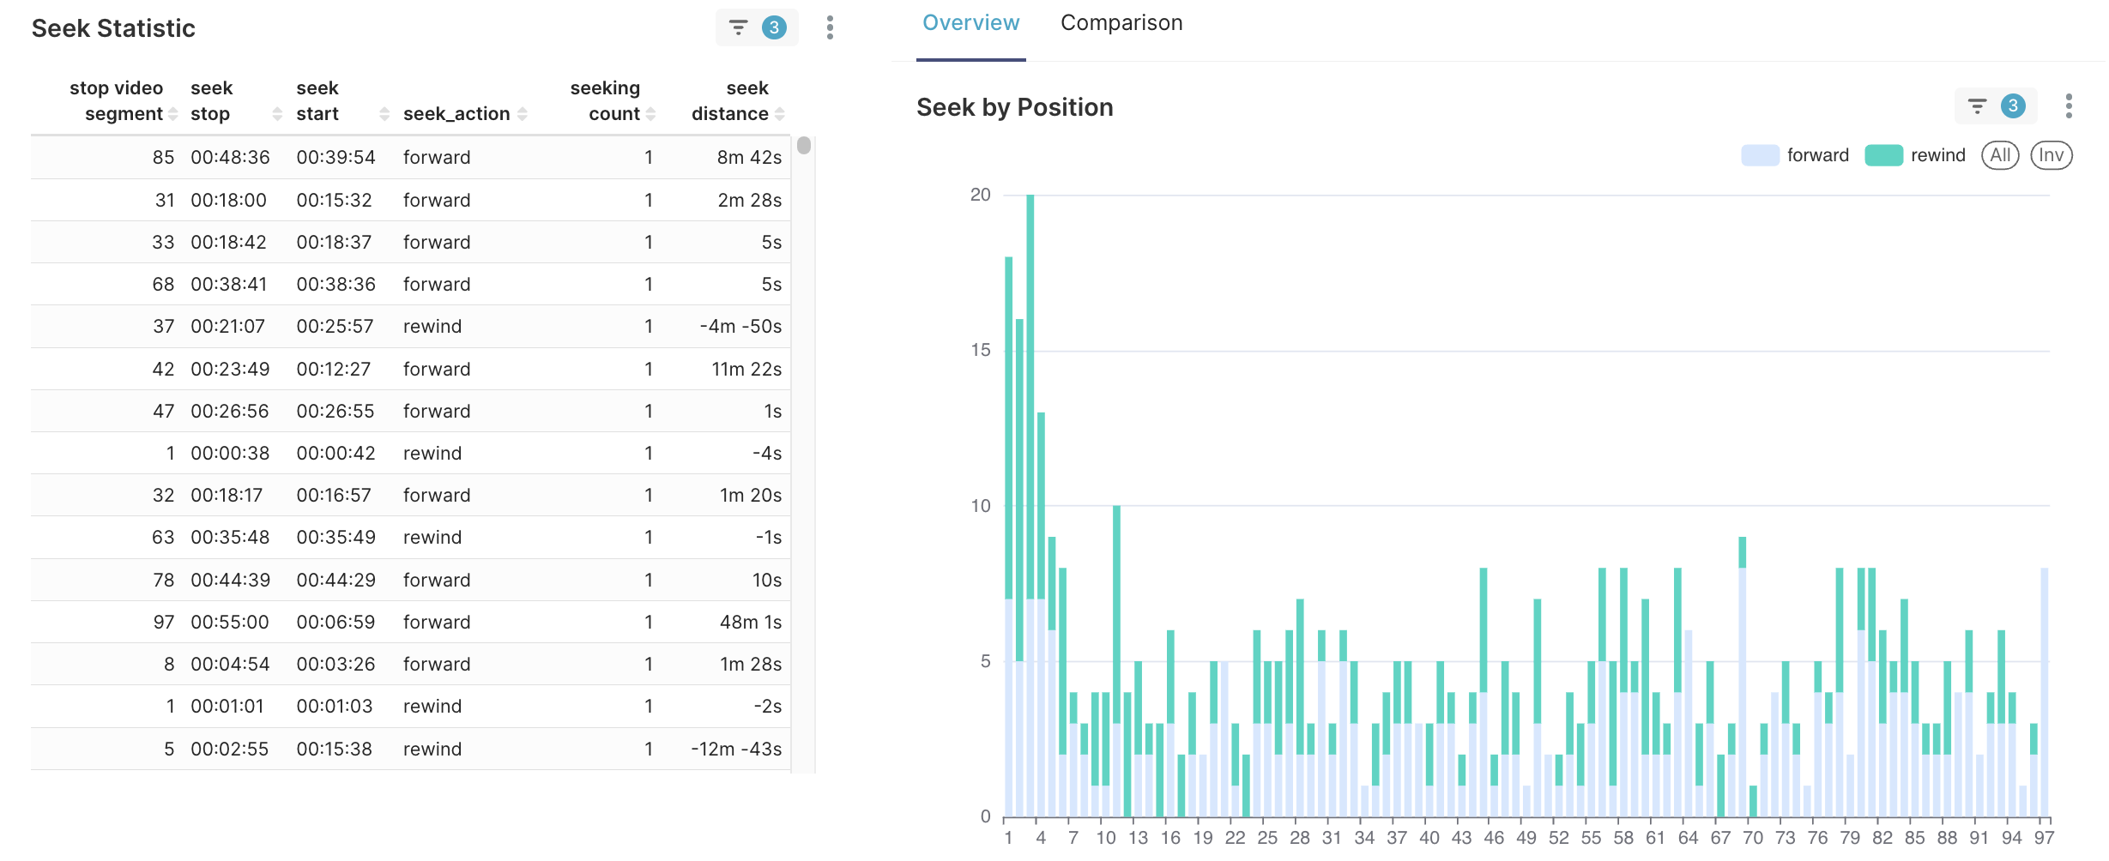Invert series selection with Inv button
The width and height of the screenshot is (2109, 861).
tap(2051, 155)
